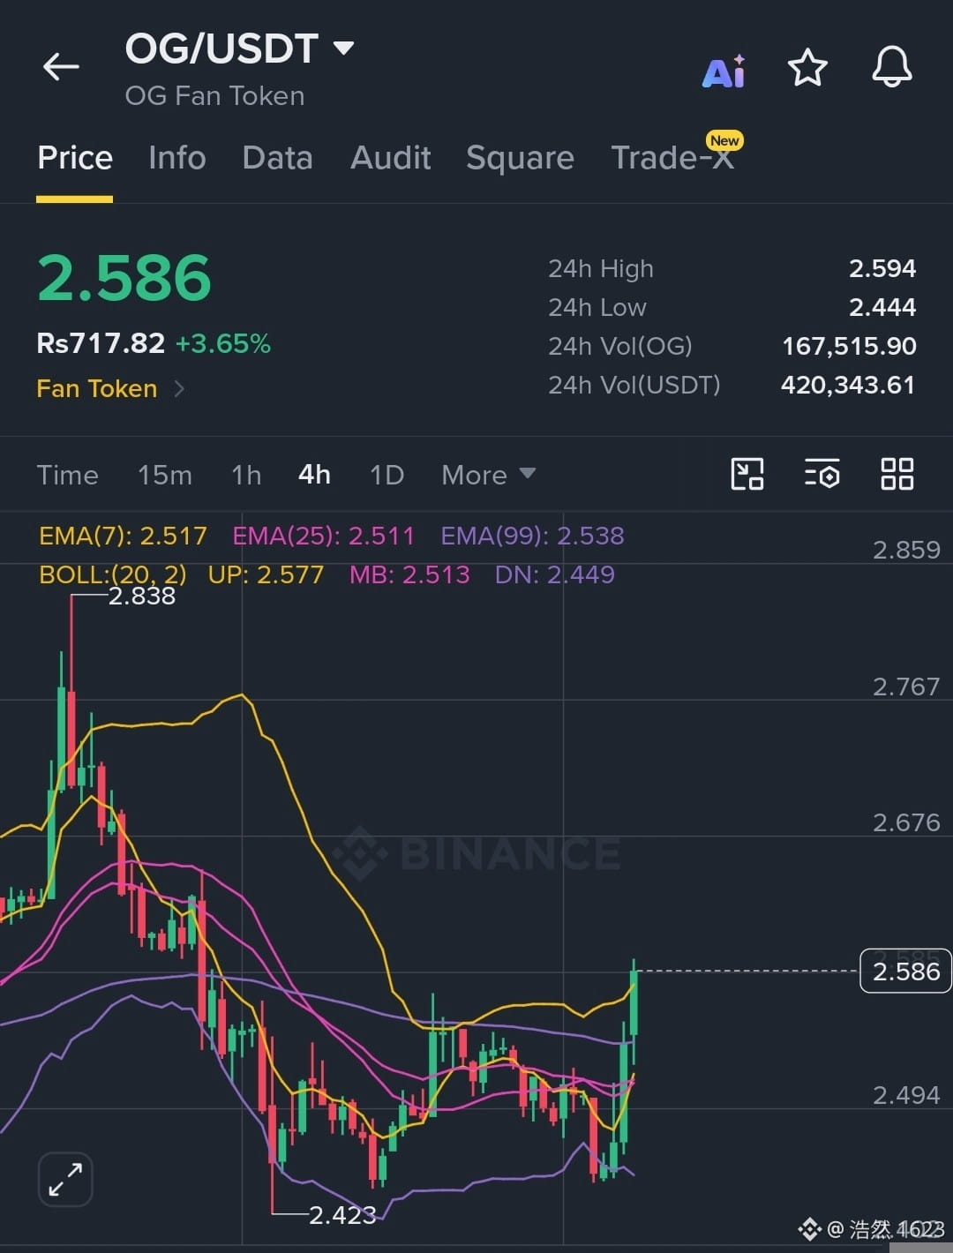The height and width of the screenshot is (1253, 953).
Task: Open chart indicator settings icon
Action: pos(822,474)
